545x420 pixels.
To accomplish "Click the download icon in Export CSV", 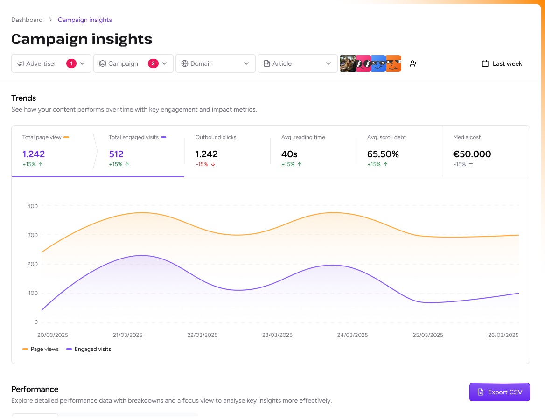I will point(481,392).
